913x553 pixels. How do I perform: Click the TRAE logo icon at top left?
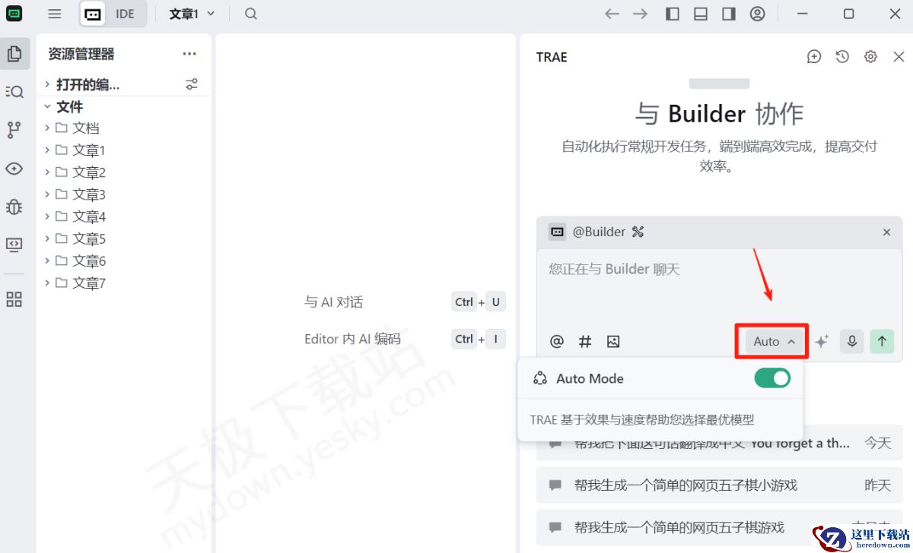click(x=14, y=14)
